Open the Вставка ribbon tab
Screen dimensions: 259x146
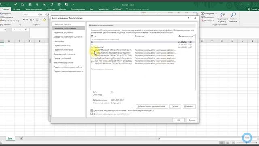click(17, 9)
